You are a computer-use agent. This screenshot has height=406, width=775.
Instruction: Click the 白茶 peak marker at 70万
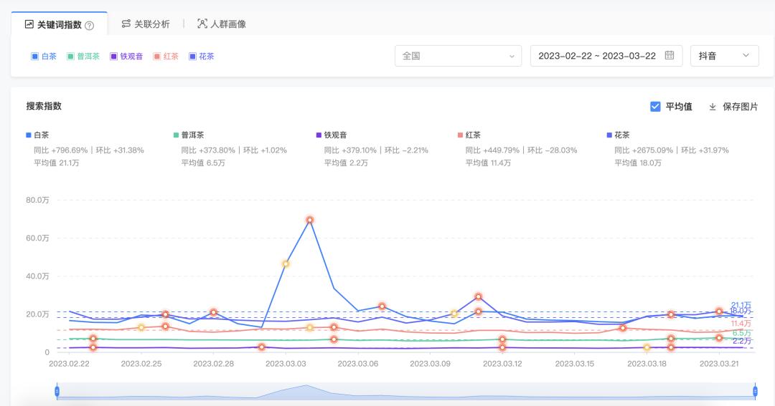[309, 220]
